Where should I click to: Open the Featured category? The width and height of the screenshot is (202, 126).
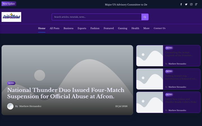click(x=109, y=28)
